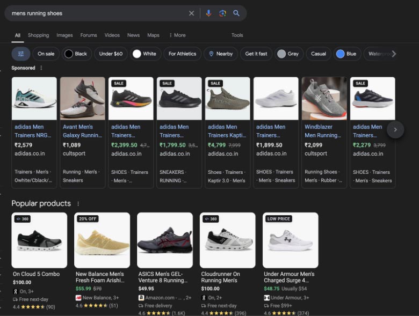Toggle the Under $60 filter chip

(111, 54)
